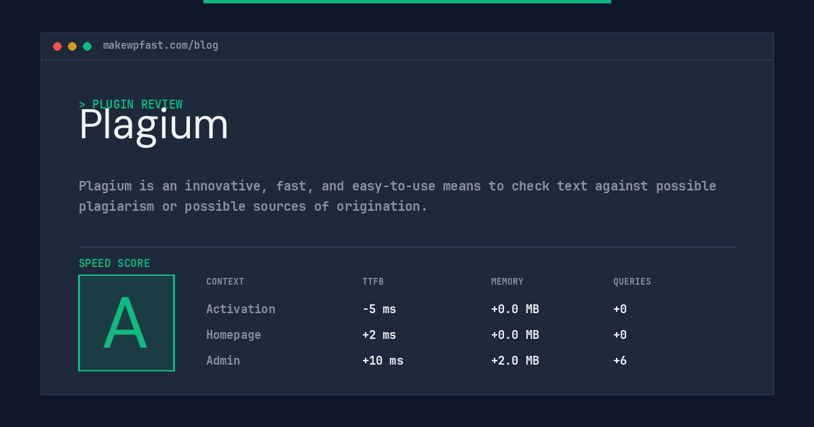Image resolution: width=814 pixels, height=427 pixels.
Task: Click the grade A score box
Action: [x=126, y=323]
